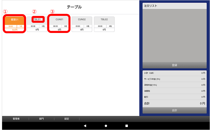Image resolution: width=210 pixels, height=130 pixels.
Task: Click the empty 注文リスト order area
Action: point(174,35)
